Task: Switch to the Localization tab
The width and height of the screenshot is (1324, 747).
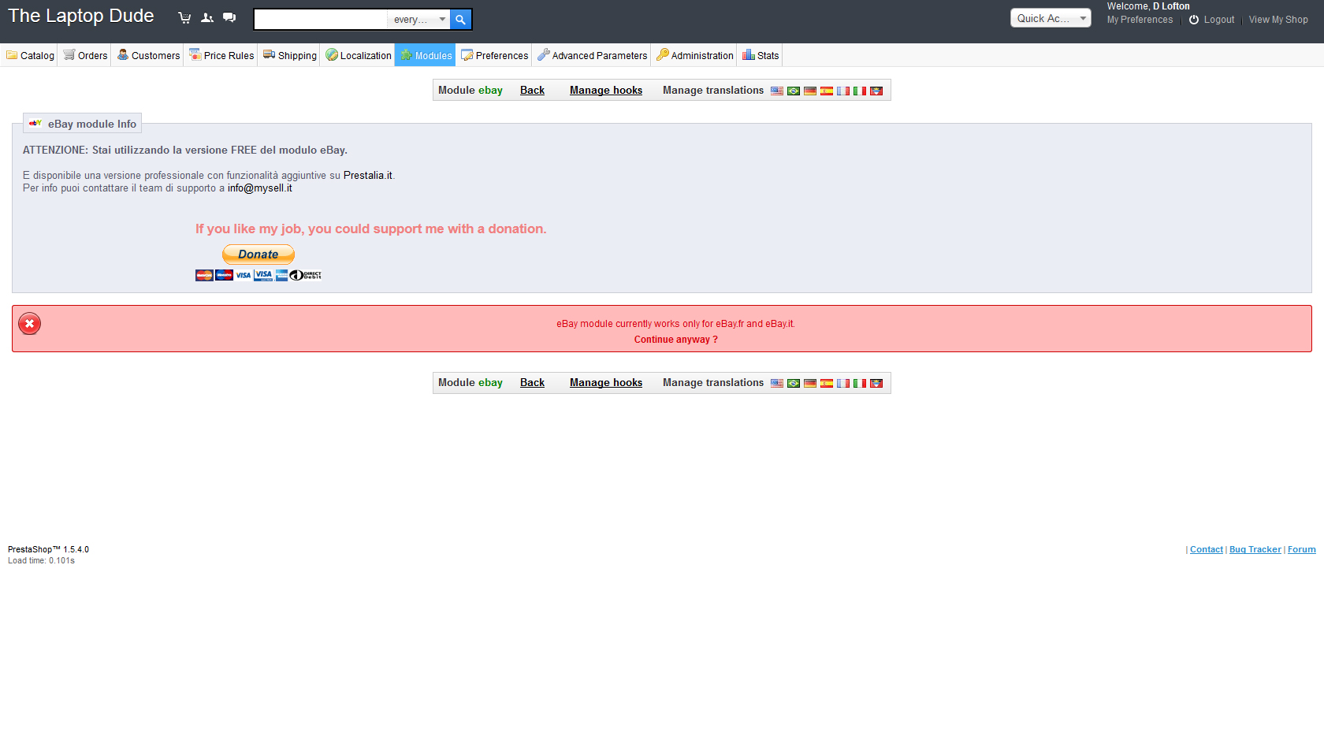Action: click(359, 55)
